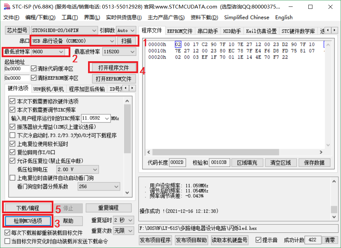Click the 发布项目程序 button
341x248 pixels.
(155, 240)
